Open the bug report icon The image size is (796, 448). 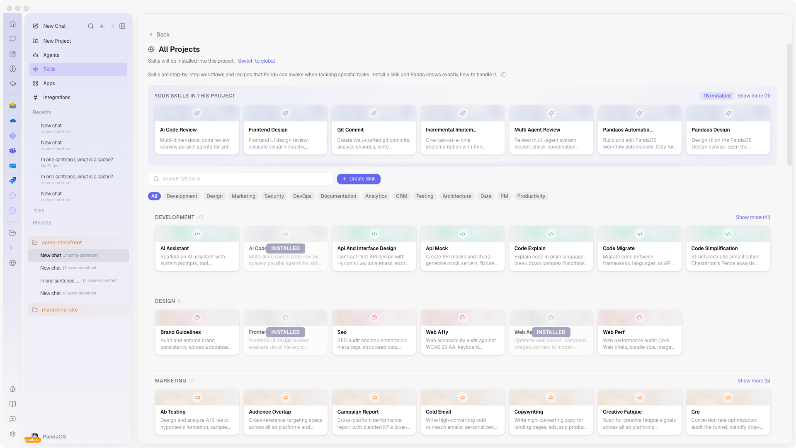point(12,390)
